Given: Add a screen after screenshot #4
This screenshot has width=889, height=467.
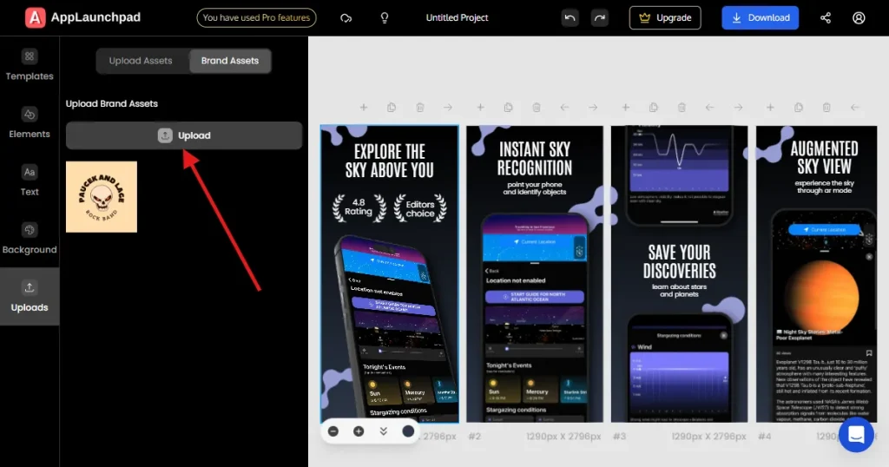Looking at the screenshot, I should click(770, 107).
